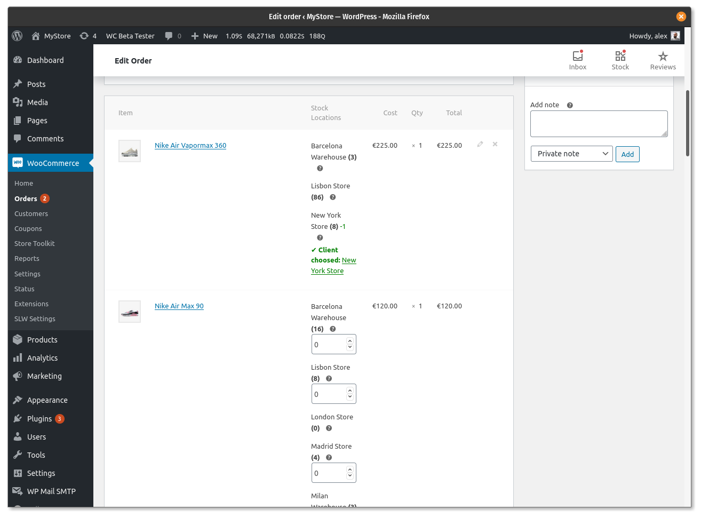The width and height of the screenshot is (701, 517).
Task: Click WC Beta Tester in admin bar
Action: coord(130,36)
